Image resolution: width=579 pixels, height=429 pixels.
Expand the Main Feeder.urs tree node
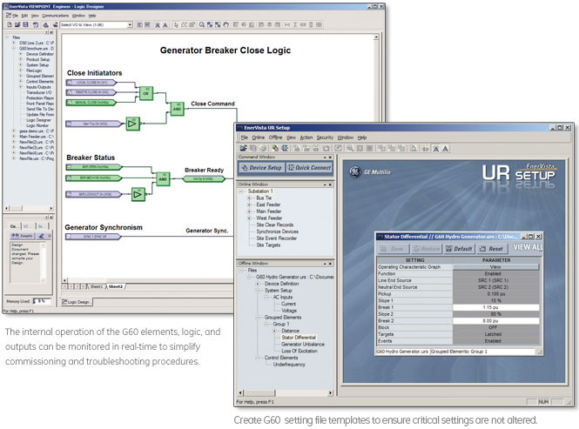14,137
